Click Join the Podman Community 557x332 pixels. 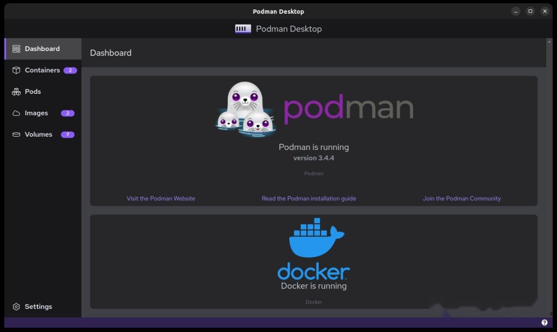click(462, 198)
